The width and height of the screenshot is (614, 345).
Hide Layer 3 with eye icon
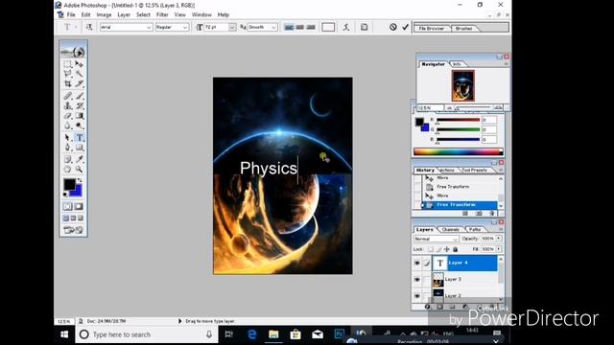tap(417, 280)
